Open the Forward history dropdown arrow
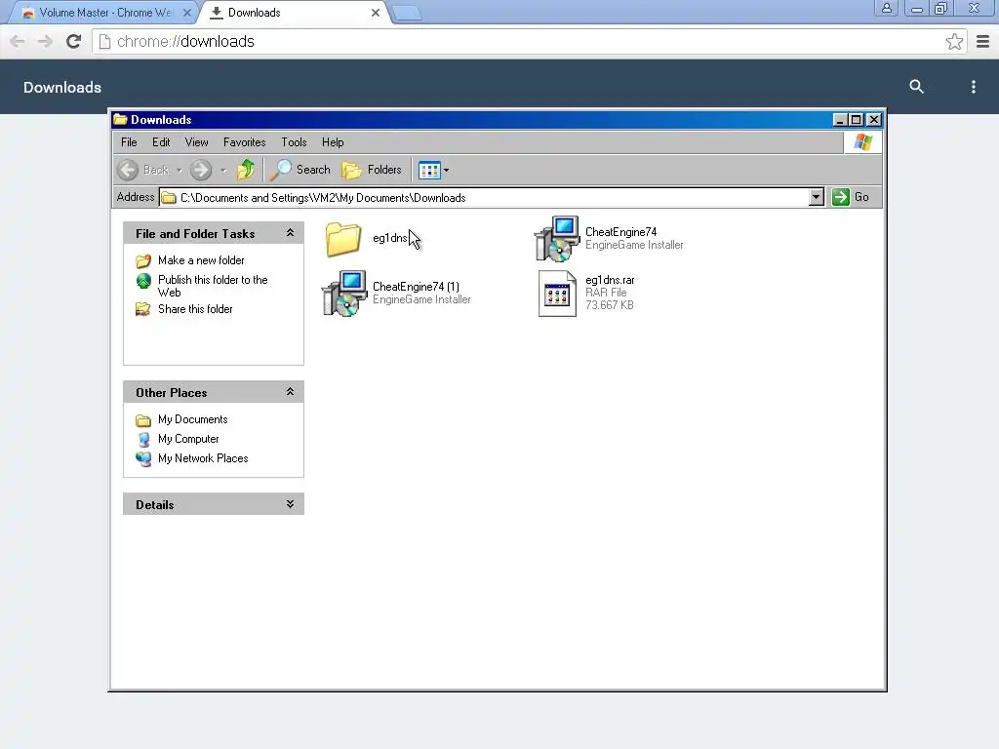Image resolution: width=999 pixels, height=749 pixels. (223, 170)
